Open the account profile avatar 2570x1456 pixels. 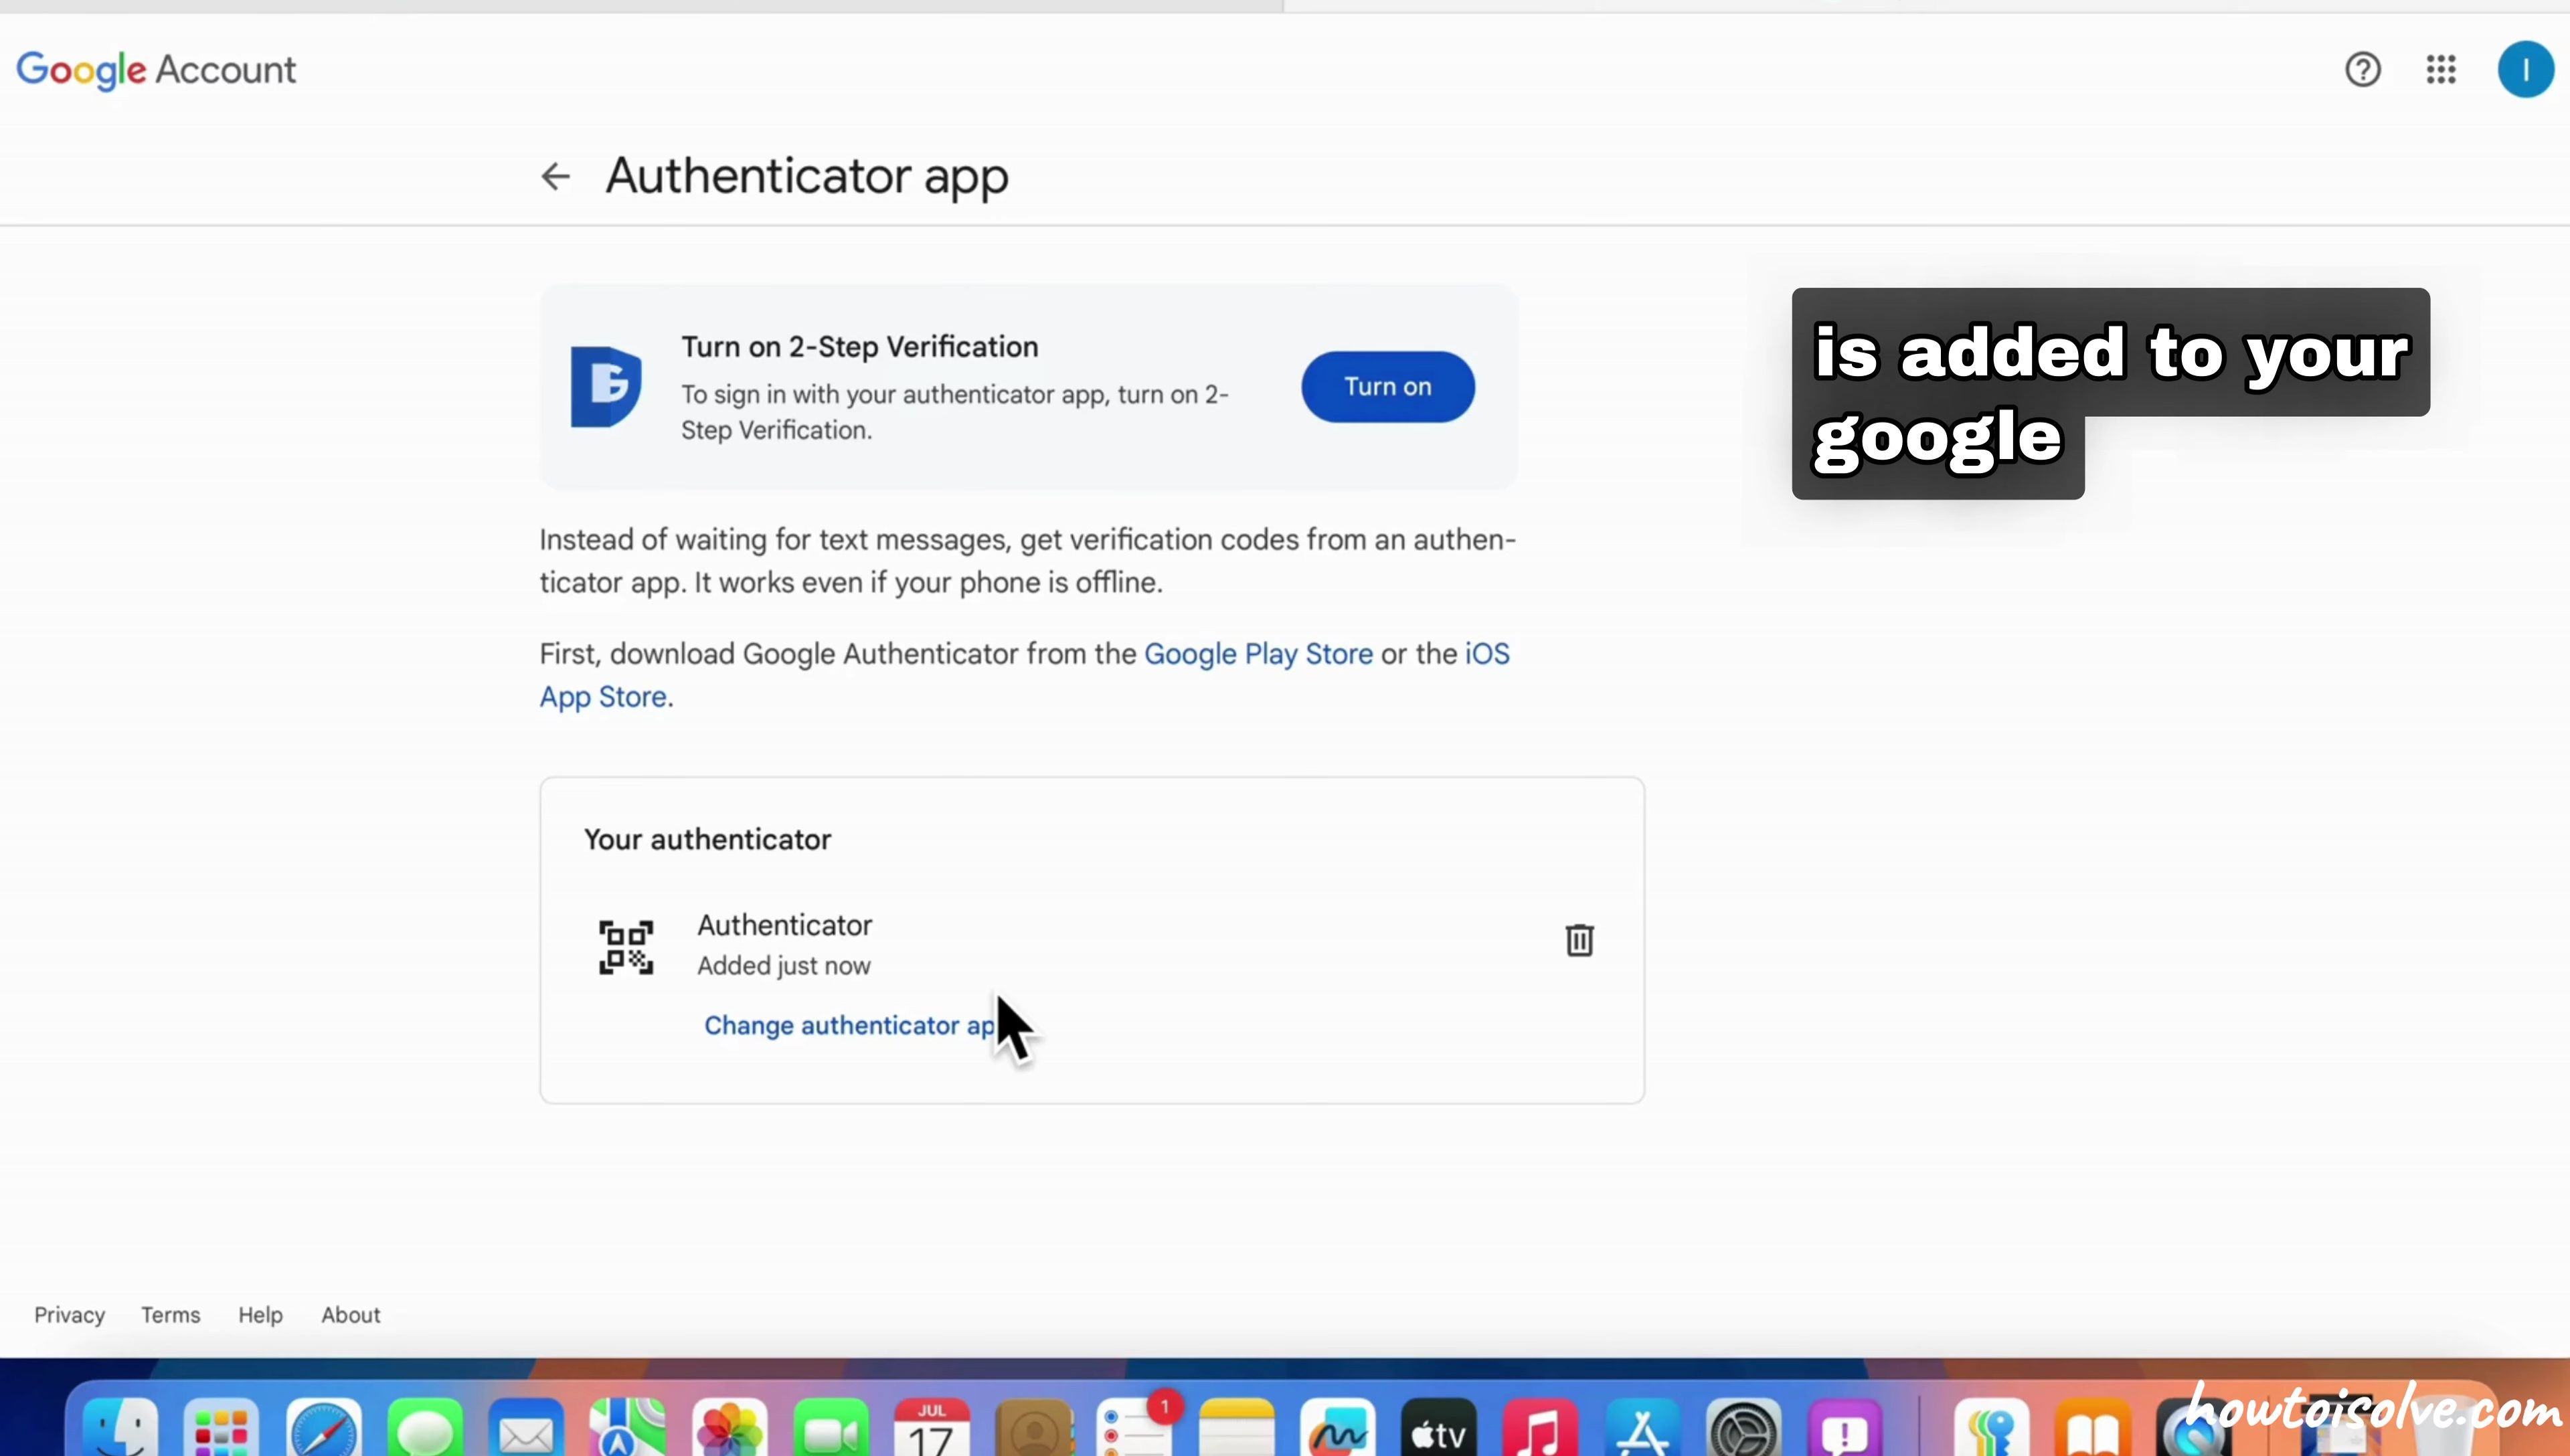2525,70
